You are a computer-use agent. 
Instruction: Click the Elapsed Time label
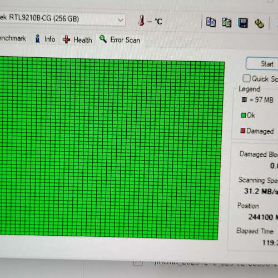tap(255, 231)
